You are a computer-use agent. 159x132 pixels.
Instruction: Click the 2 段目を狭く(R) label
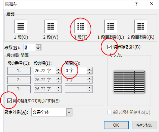[141, 37]
